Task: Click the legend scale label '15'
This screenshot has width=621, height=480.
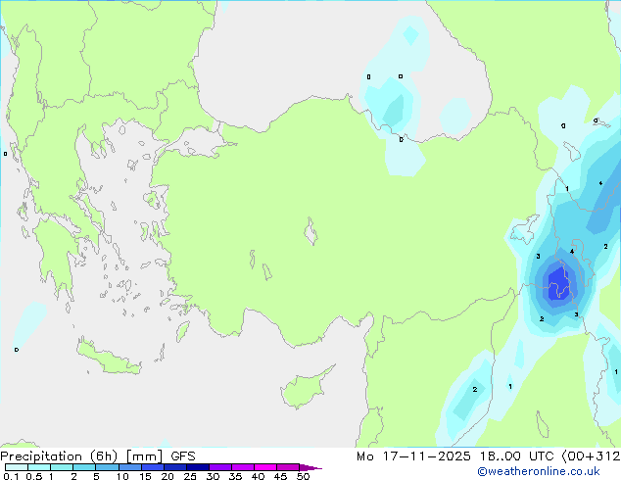Action: tap(145, 476)
